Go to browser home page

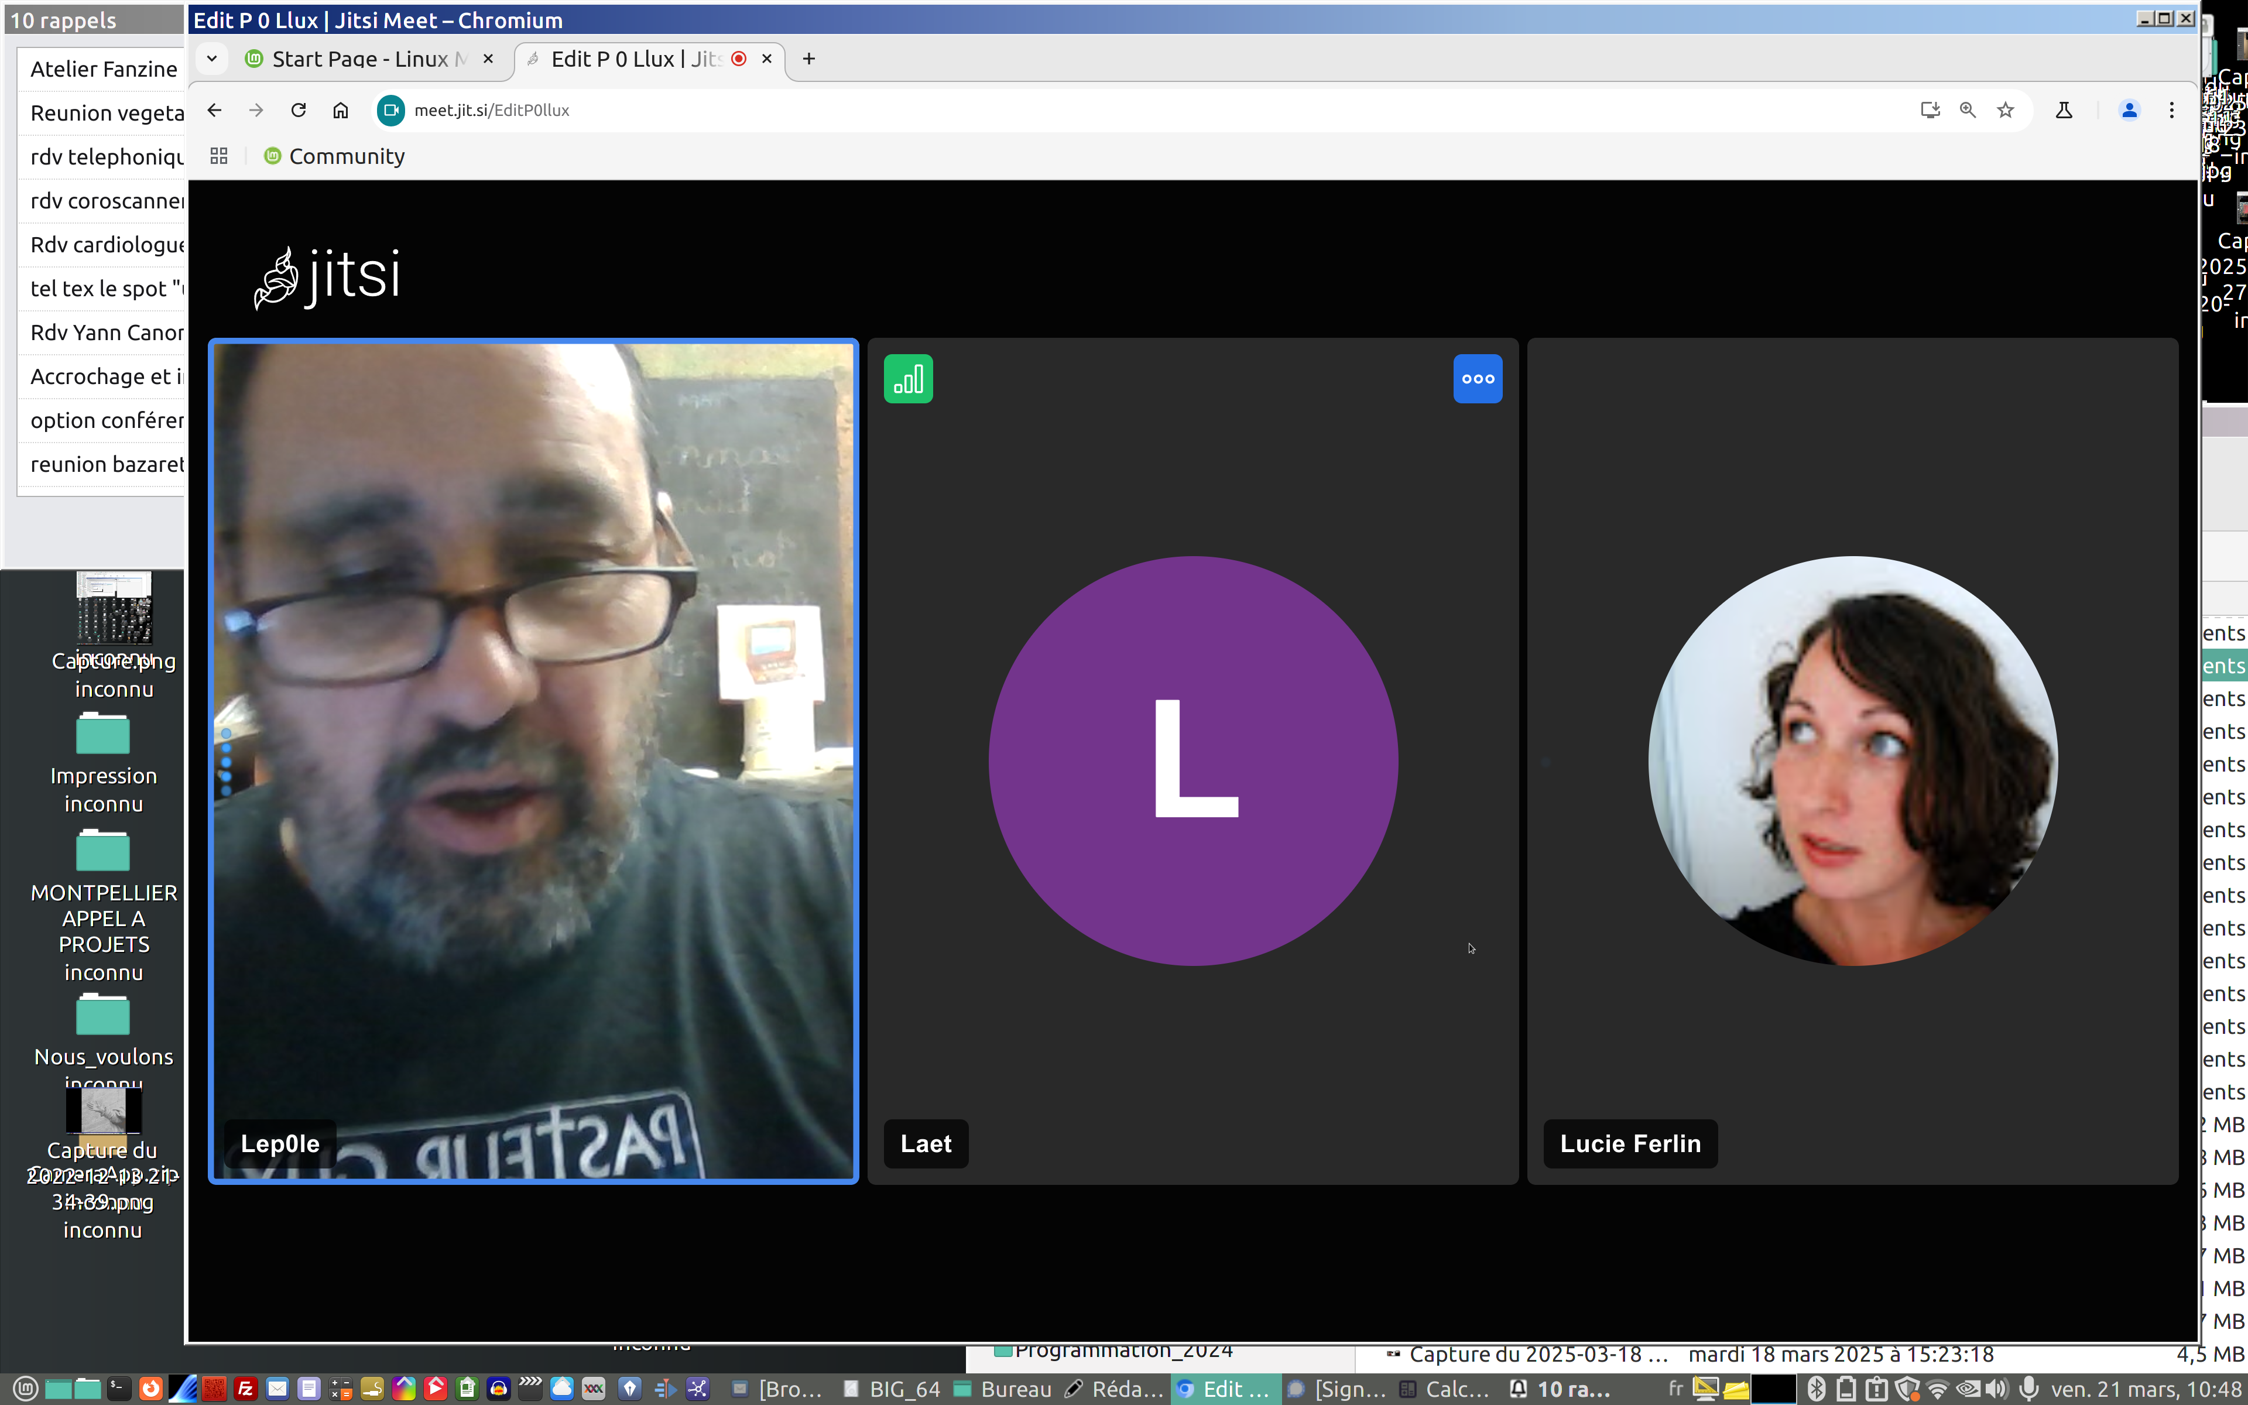341,111
